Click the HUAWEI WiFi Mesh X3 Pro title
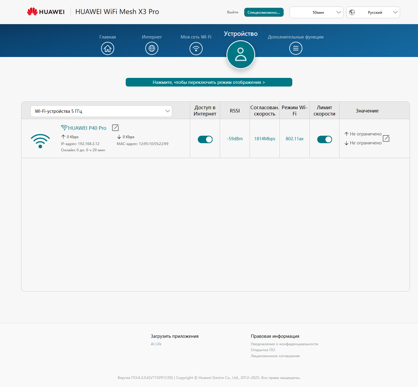The height and width of the screenshot is (387, 418). [117, 12]
